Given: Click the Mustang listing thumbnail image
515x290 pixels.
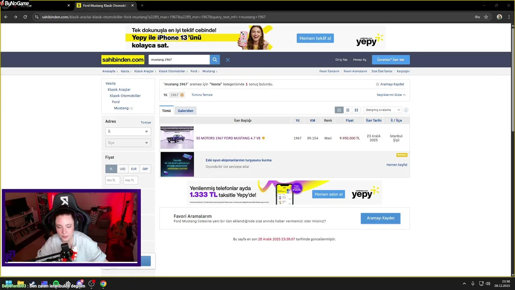Looking at the screenshot, I should coord(177,138).
